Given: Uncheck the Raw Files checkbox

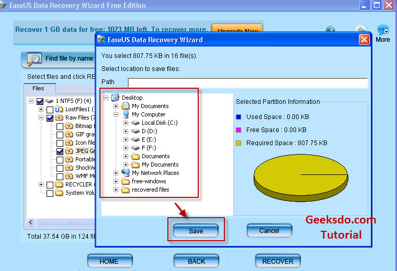Looking at the screenshot, I should pyautogui.click(x=50, y=118).
